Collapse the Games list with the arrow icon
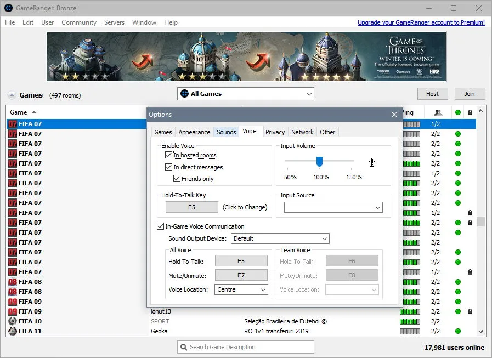The image size is (492, 358). (x=12, y=95)
